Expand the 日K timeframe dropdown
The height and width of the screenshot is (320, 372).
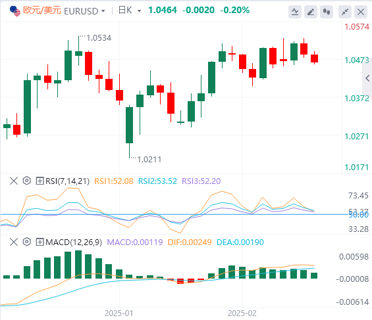(x=140, y=11)
